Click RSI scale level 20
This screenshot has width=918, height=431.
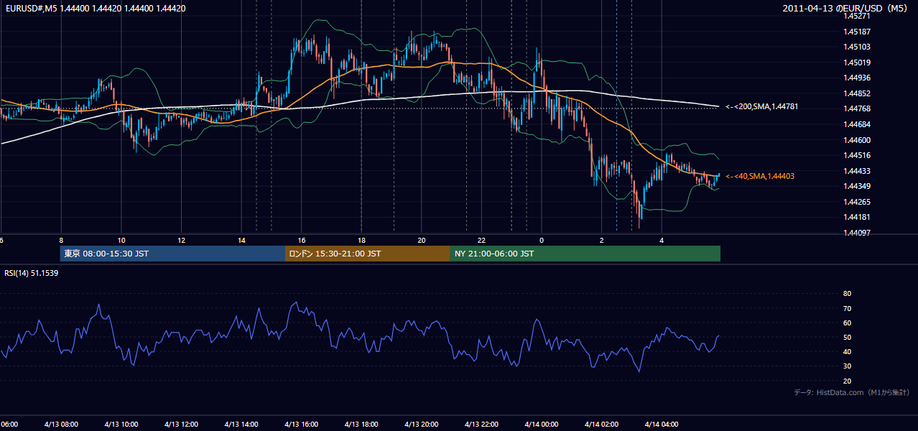pyautogui.click(x=848, y=381)
